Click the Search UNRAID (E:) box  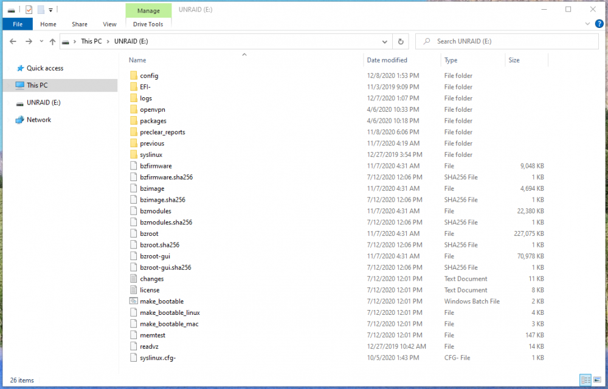click(x=507, y=41)
